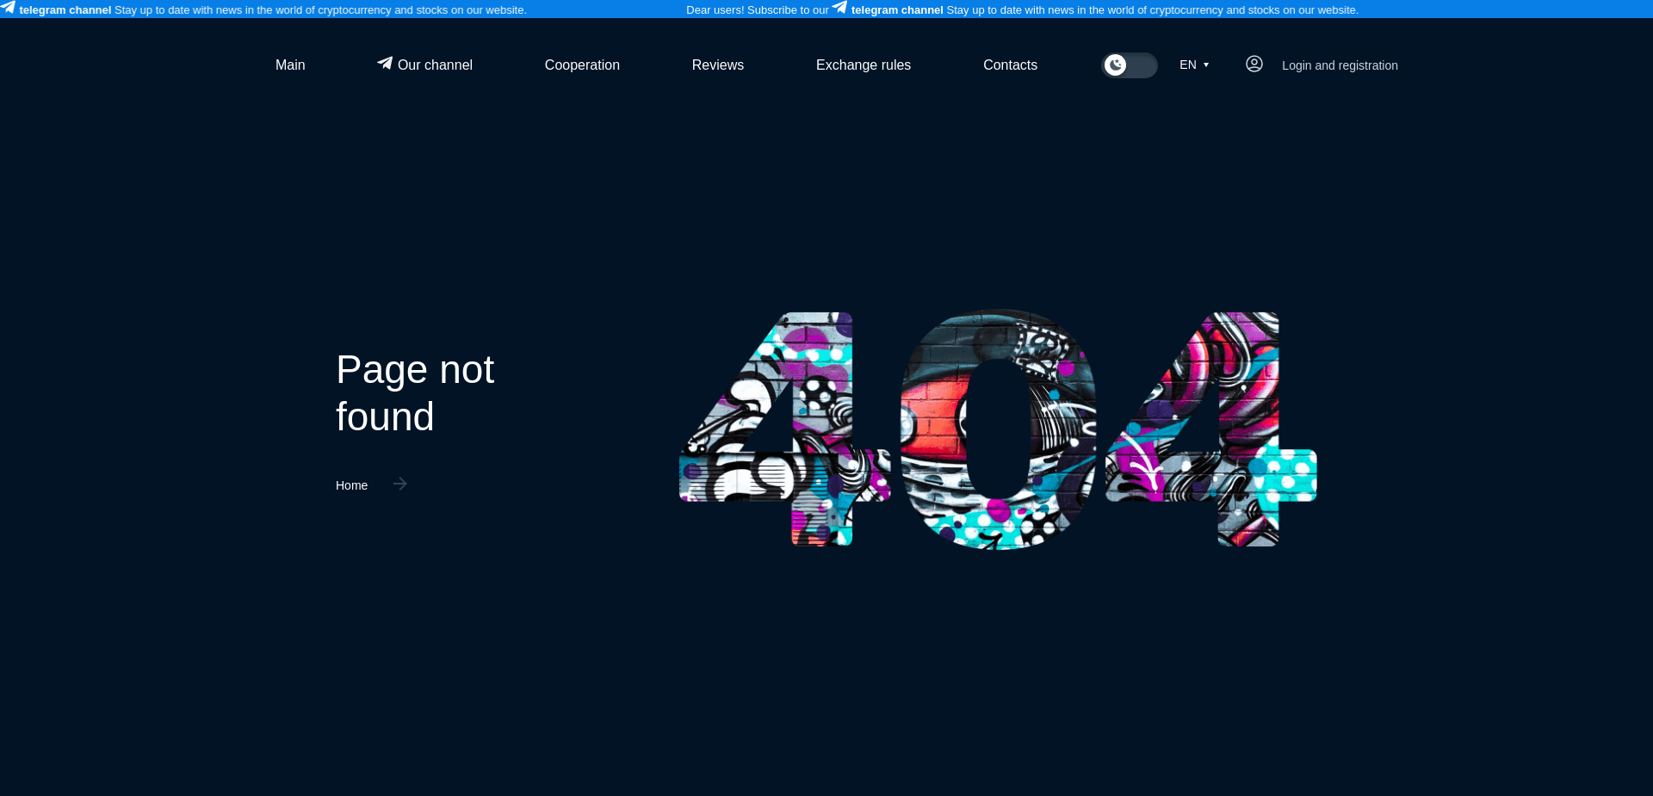Open the Exchange rules page
The width and height of the screenshot is (1653, 796).
pos(863,65)
